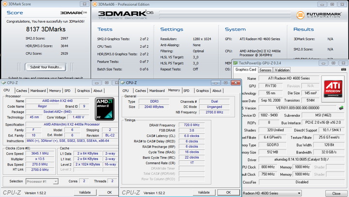The height and width of the screenshot is (197, 349).
Task: Close the front CPU-Z Memory window
Action: click(x=236, y=83)
